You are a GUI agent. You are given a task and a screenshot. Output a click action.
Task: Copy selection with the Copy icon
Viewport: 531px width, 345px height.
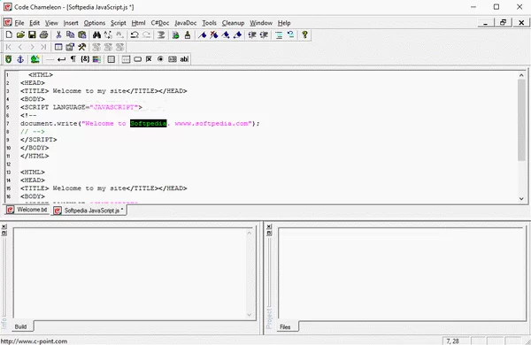[70, 34]
